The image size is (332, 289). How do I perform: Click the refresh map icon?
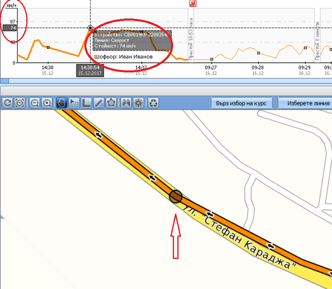pos(7,103)
